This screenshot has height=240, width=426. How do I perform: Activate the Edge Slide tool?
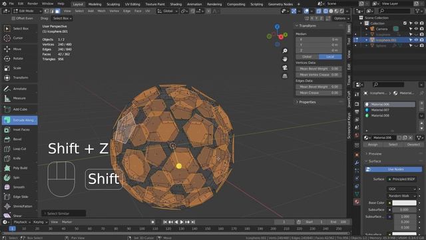pyautogui.click(x=19, y=197)
